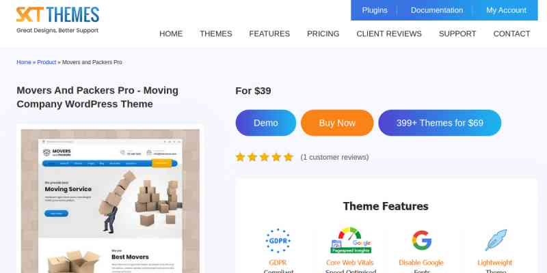Click the 399+ Themes for $69 button
The width and height of the screenshot is (547, 273).
pyautogui.click(x=440, y=123)
